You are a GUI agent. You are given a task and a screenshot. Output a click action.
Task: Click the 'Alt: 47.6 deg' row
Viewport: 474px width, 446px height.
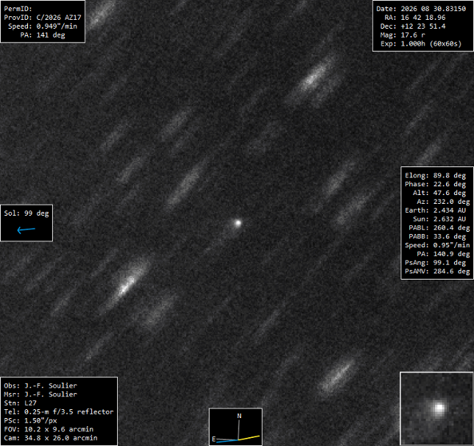pyautogui.click(x=439, y=193)
